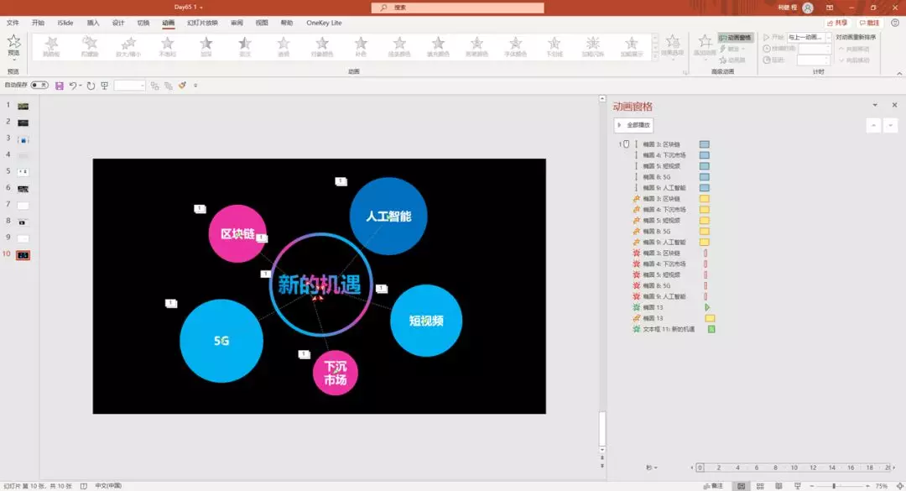Screen dimensions: 906x491
Task: Open the 秒 seconds zoom dropdown
Action: (x=652, y=467)
